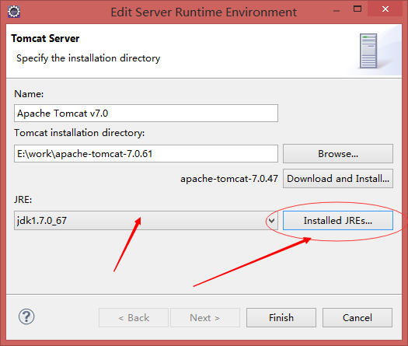The height and width of the screenshot is (346, 408).
Task: Open Installed JREs... preferences
Action: (x=338, y=221)
